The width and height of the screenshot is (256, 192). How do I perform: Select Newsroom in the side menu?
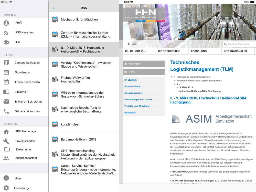pyautogui.click(x=144, y=64)
